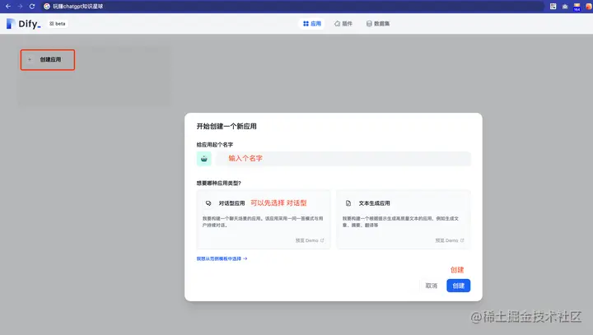Click the Google favicon in address bar
This screenshot has height=335, width=593.
(47, 6)
